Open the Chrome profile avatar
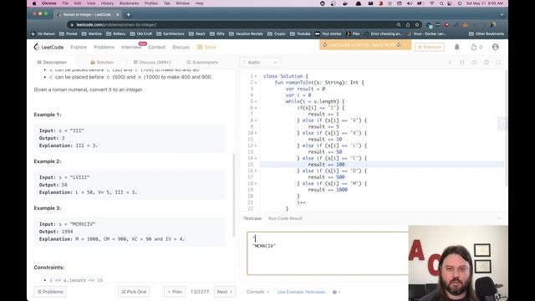 pos(492,24)
